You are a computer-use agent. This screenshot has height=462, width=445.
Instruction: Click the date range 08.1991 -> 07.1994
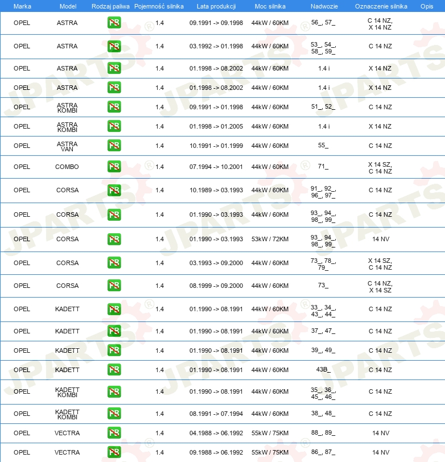coord(216,414)
